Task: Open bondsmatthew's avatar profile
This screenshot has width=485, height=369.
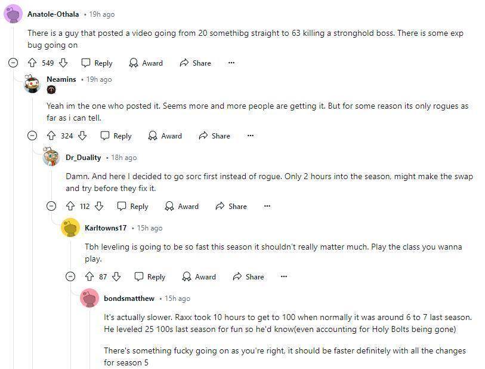Action: tap(89, 298)
